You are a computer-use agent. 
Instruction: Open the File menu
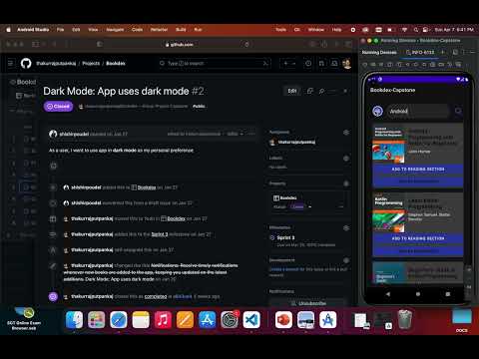click(x=60, y=30)
